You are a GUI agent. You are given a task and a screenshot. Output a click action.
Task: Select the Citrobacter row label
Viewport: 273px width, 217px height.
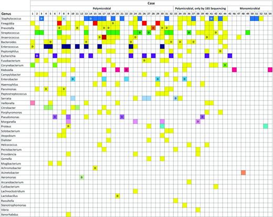(x=8, y=108)
